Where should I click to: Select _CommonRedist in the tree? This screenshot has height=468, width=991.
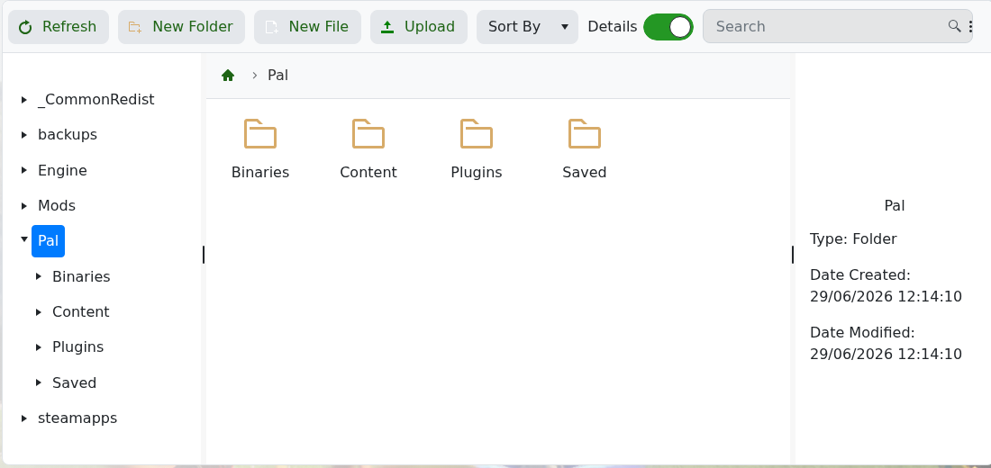coord(96,100)
